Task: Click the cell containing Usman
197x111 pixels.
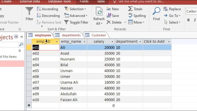Action: click(x=73, y=71)
